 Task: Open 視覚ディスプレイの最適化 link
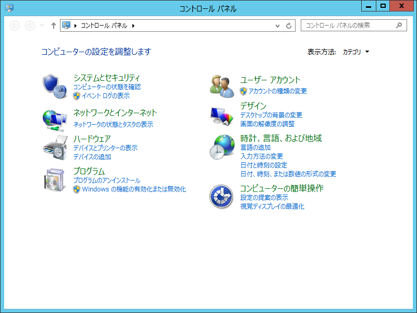(272, 206)
